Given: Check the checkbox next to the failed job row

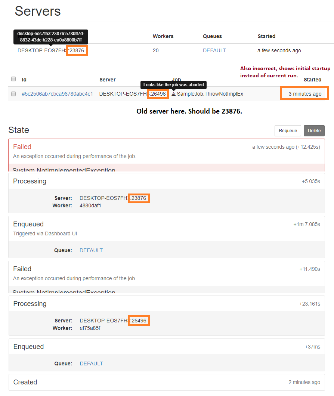Looking at the screenshot, I should (13, 94).
